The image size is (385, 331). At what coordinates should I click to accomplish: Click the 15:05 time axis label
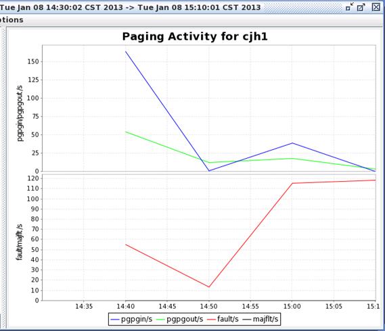(334, 307)
